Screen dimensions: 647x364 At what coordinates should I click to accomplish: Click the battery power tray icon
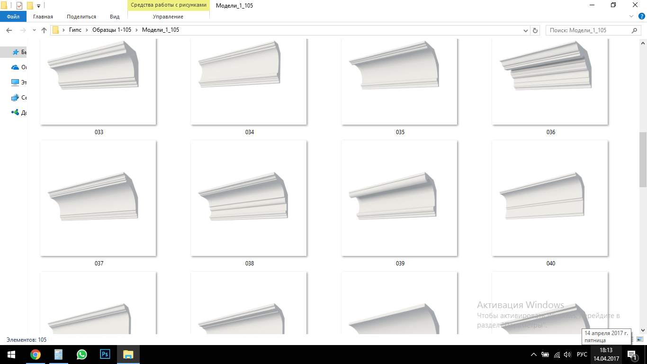[x=545, y=355]
